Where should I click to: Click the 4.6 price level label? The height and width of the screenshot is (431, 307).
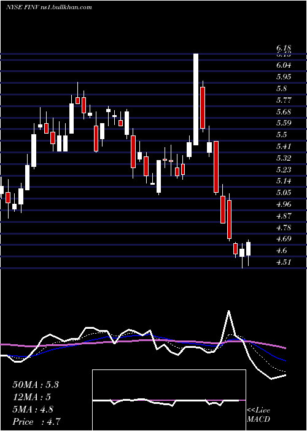pos(281,251)
